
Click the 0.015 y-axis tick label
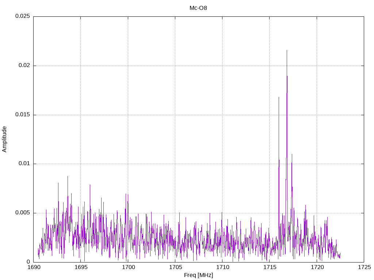(x=22, y=115)
